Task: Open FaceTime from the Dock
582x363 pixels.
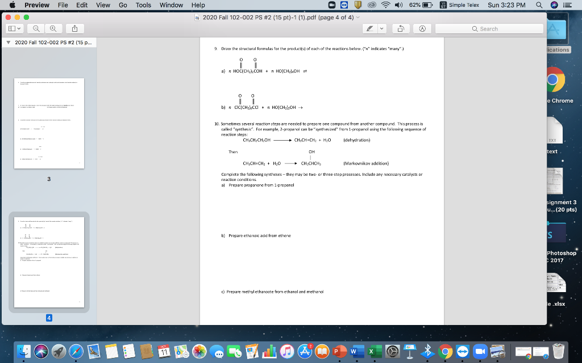Action: pos(234,351)
